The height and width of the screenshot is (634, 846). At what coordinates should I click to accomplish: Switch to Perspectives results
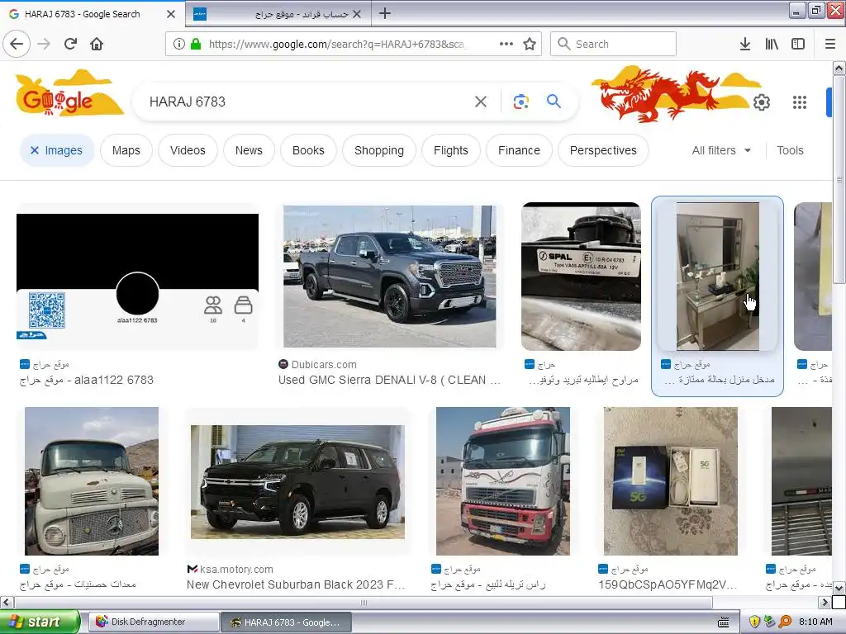click(x=603, y=150)
